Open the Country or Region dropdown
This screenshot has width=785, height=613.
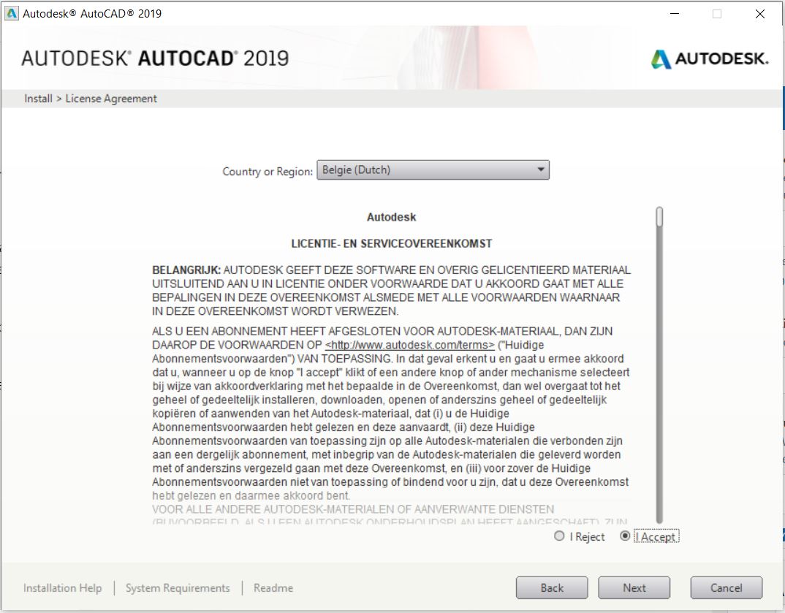433,170
